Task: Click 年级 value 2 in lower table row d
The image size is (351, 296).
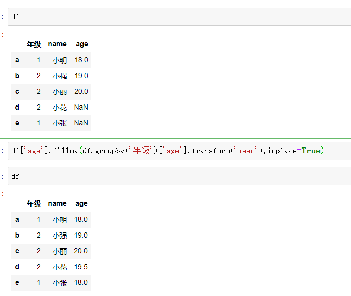Action: [39, 267]
